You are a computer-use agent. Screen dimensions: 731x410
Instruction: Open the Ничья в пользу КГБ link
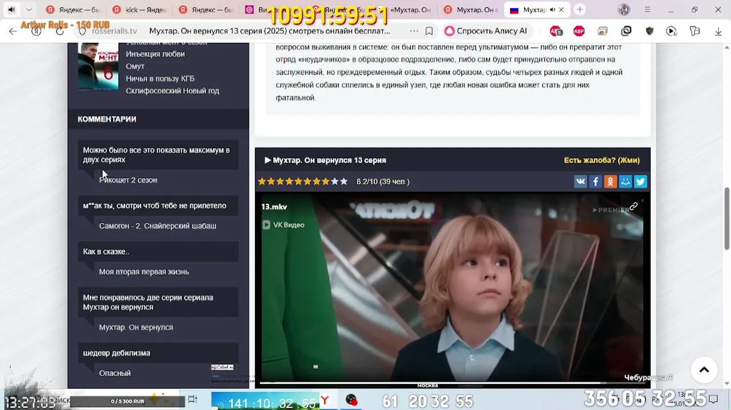[x=160, y=79]
